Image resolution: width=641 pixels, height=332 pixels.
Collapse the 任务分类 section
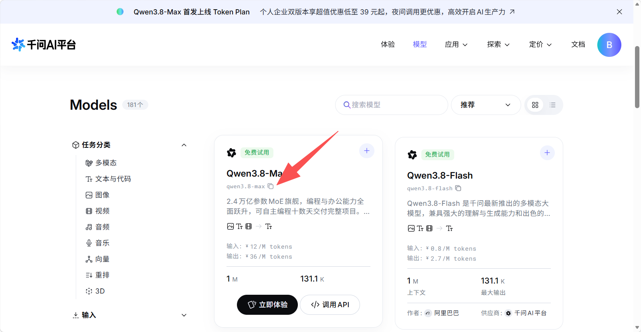coord(184,145)
